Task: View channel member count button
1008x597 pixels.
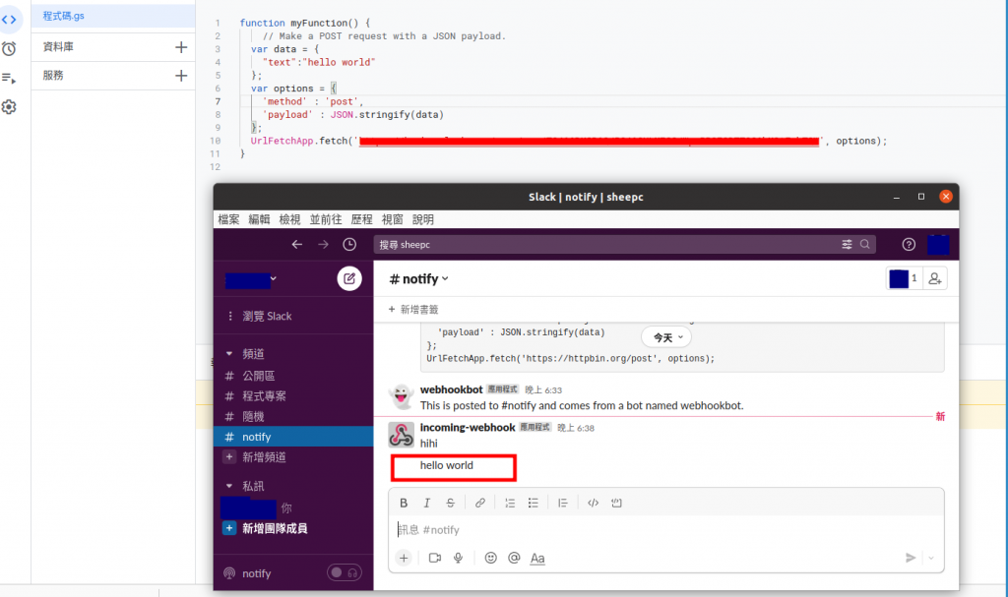Action: tap(904, 278)
